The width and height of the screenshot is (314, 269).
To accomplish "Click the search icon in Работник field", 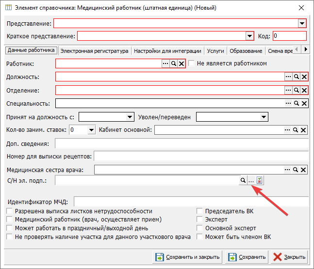I will pyautogui.click(x=173, y=63).
